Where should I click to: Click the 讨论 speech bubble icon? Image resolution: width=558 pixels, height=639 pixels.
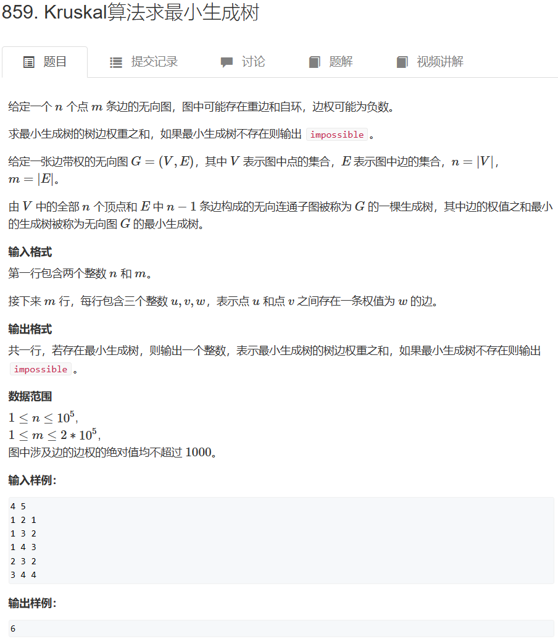coord(227,62)
